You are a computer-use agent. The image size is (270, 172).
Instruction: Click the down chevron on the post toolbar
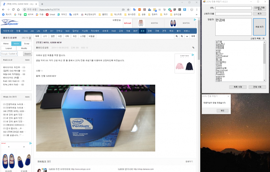pos(187,36)
